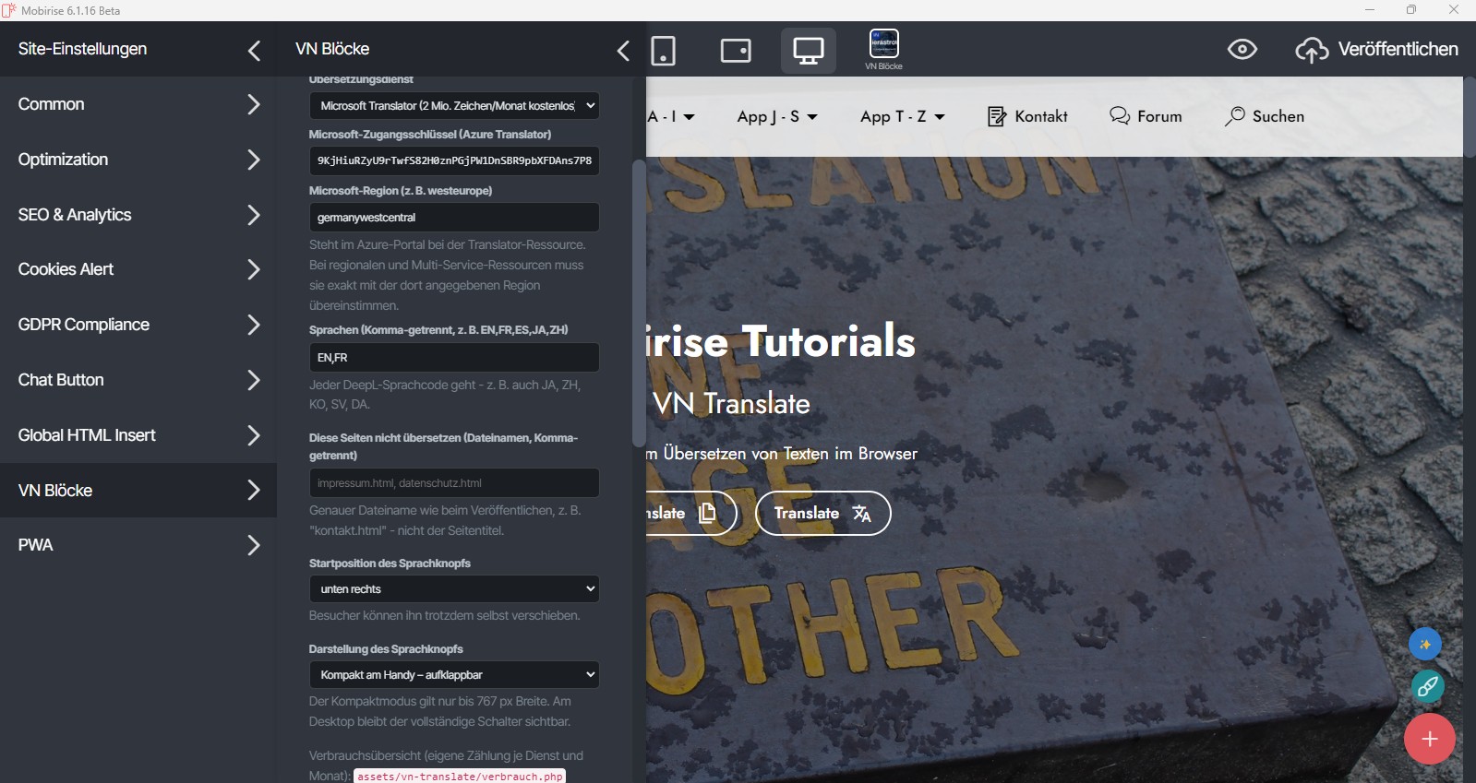Click Mobirise Tutorials heading text
Image resolution: width=1476 pixels, height=783 pixels.
781,341
